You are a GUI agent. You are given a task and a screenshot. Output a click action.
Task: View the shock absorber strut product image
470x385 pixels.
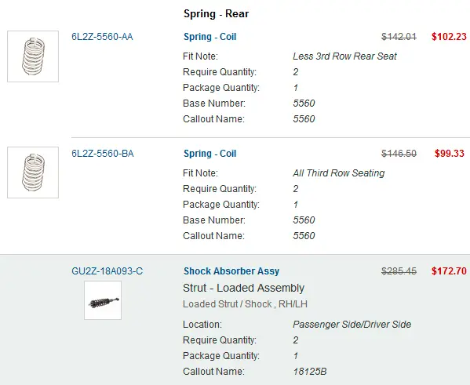pos(103,300)
